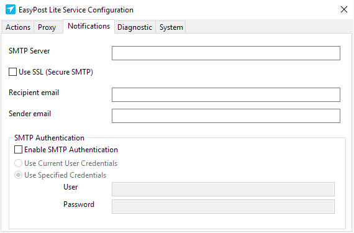Click the SMTP Authentication group title
The height and width of the screenshot is (233, 354).
49,138
